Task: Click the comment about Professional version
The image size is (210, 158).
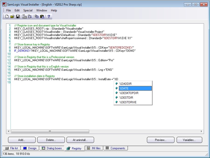Action: coord(44,57)
